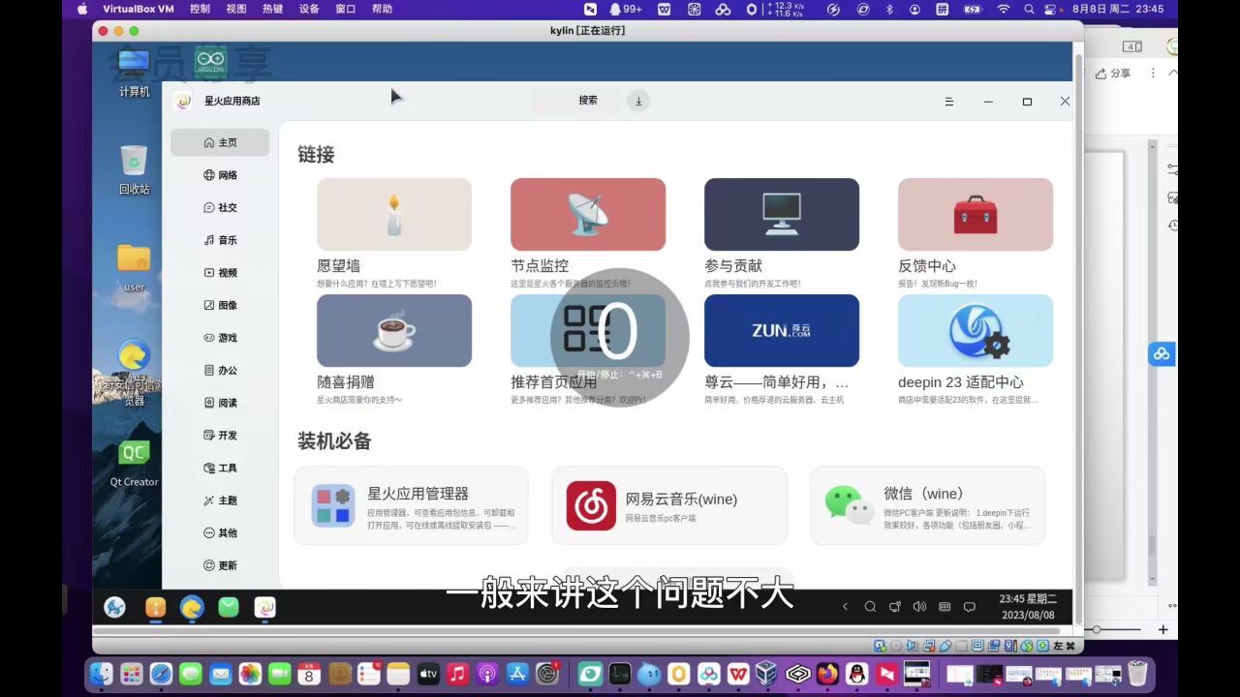The image size is (1240, 697).
Task: Click the Kylin taskbar clock 23:45
Action: [x=1027, y=607]
